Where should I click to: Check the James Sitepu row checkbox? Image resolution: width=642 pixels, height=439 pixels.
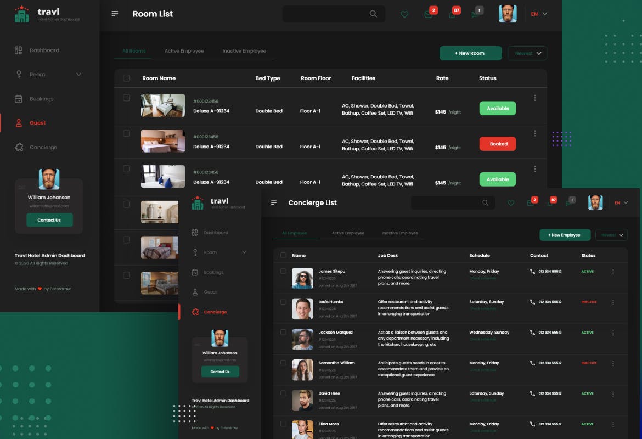[x=283, y=271]
